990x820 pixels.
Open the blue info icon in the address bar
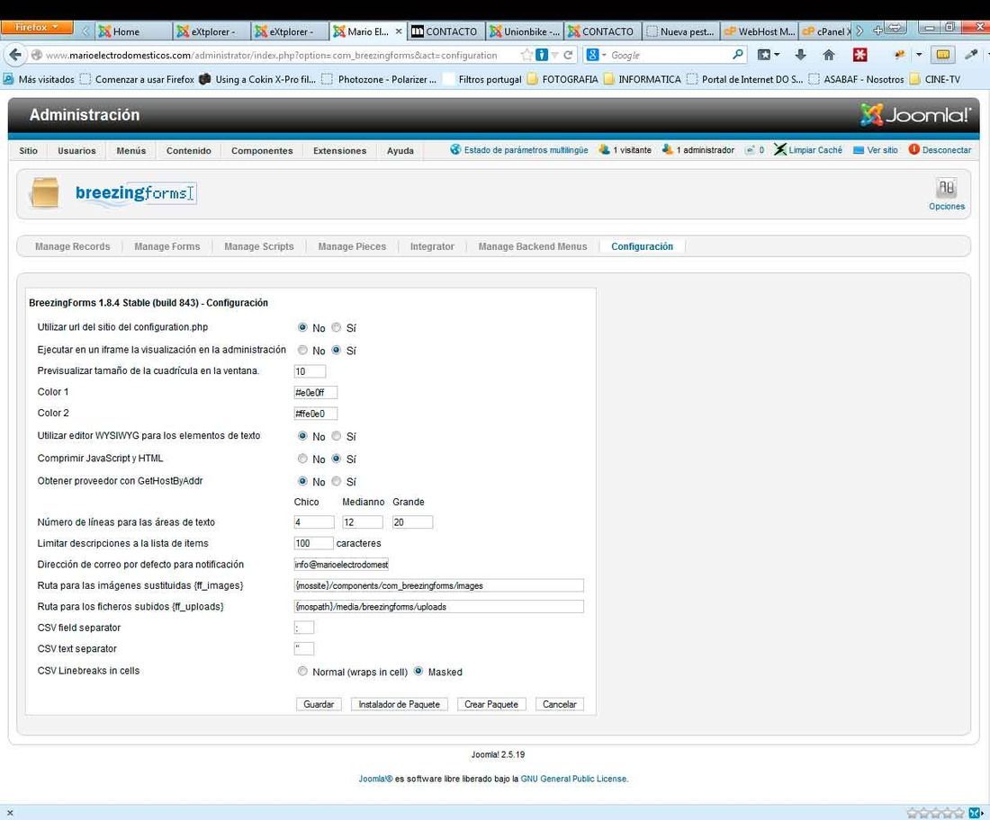coord(542,55)
